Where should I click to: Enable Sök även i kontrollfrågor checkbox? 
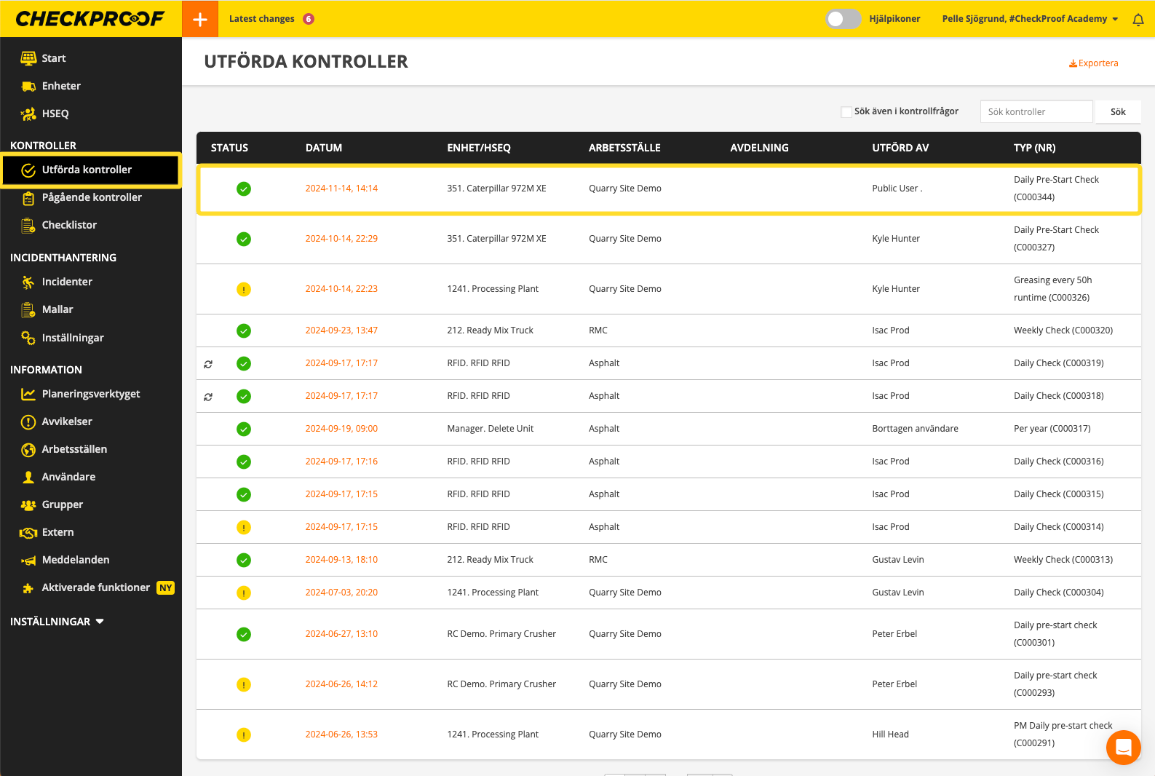tap(846, 112)
